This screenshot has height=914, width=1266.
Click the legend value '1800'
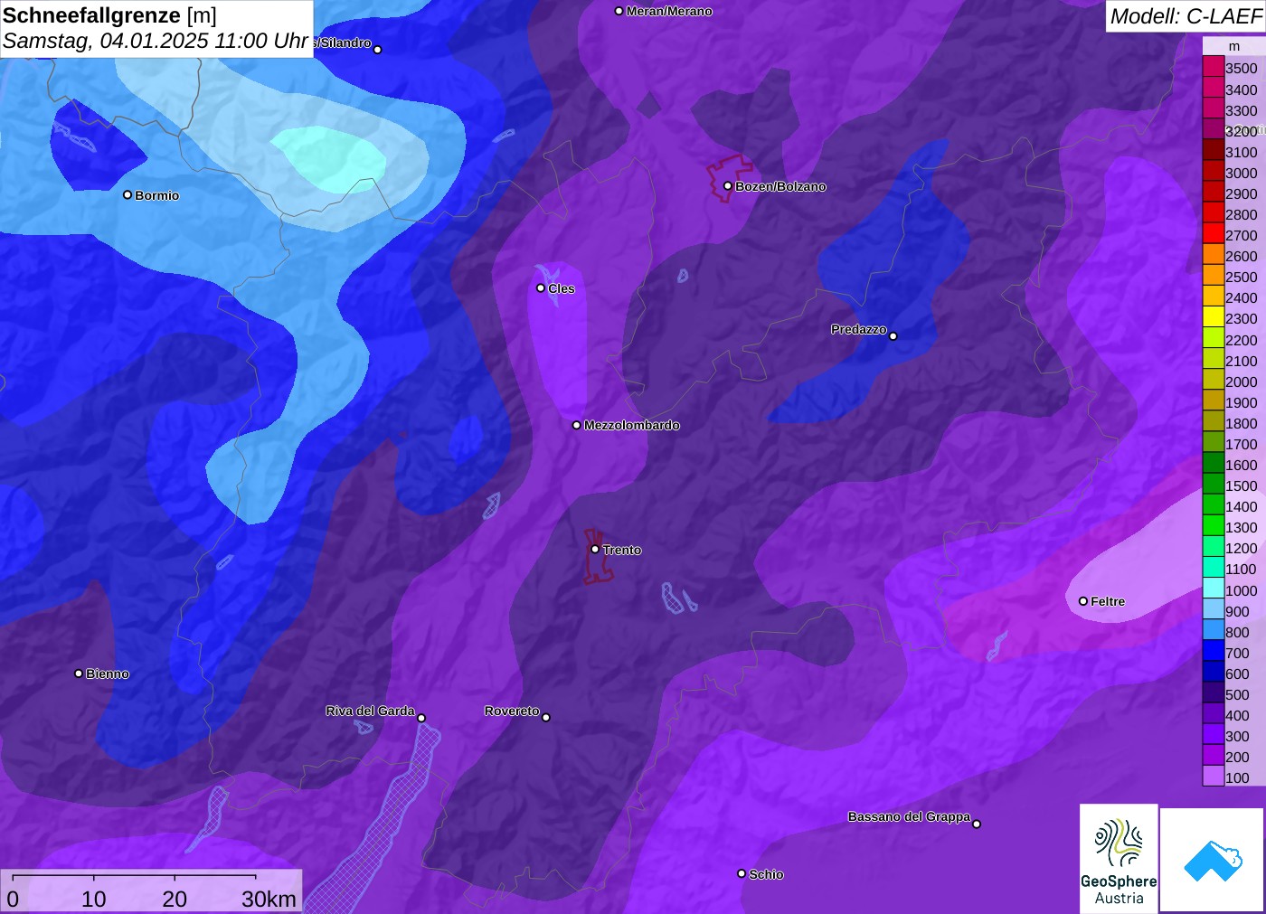[1242, 423]
